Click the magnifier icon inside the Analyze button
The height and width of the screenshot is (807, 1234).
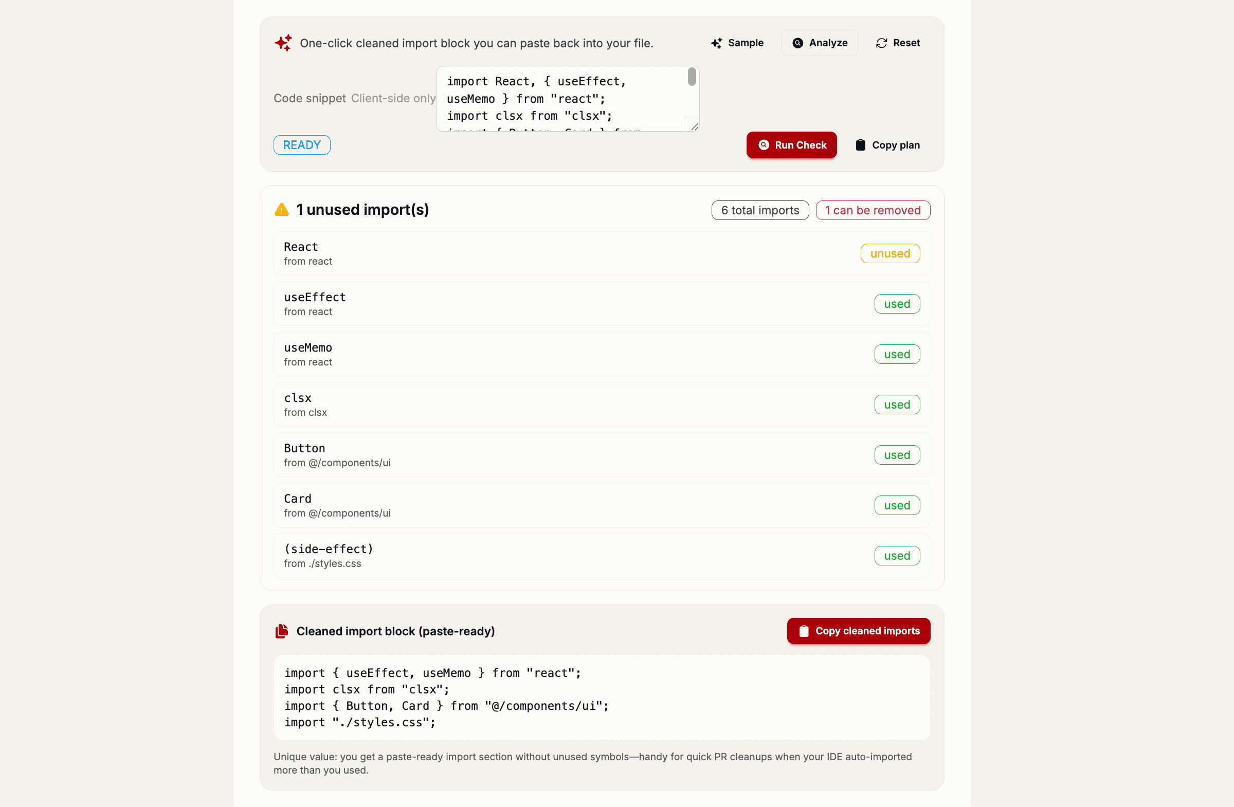[x=797, y=43]
